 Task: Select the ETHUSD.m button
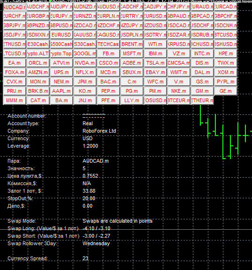[x=15, y=44]
